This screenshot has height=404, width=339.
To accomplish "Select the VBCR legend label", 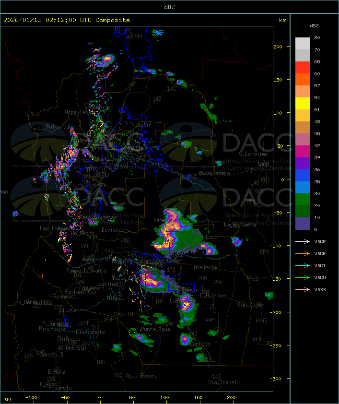I will (x=320, y=254).
